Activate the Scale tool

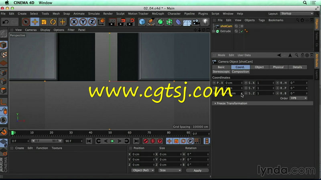point(44,22)
